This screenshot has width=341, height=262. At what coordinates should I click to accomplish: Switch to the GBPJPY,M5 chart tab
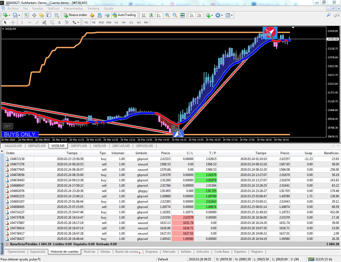click(x=79, y=146)
